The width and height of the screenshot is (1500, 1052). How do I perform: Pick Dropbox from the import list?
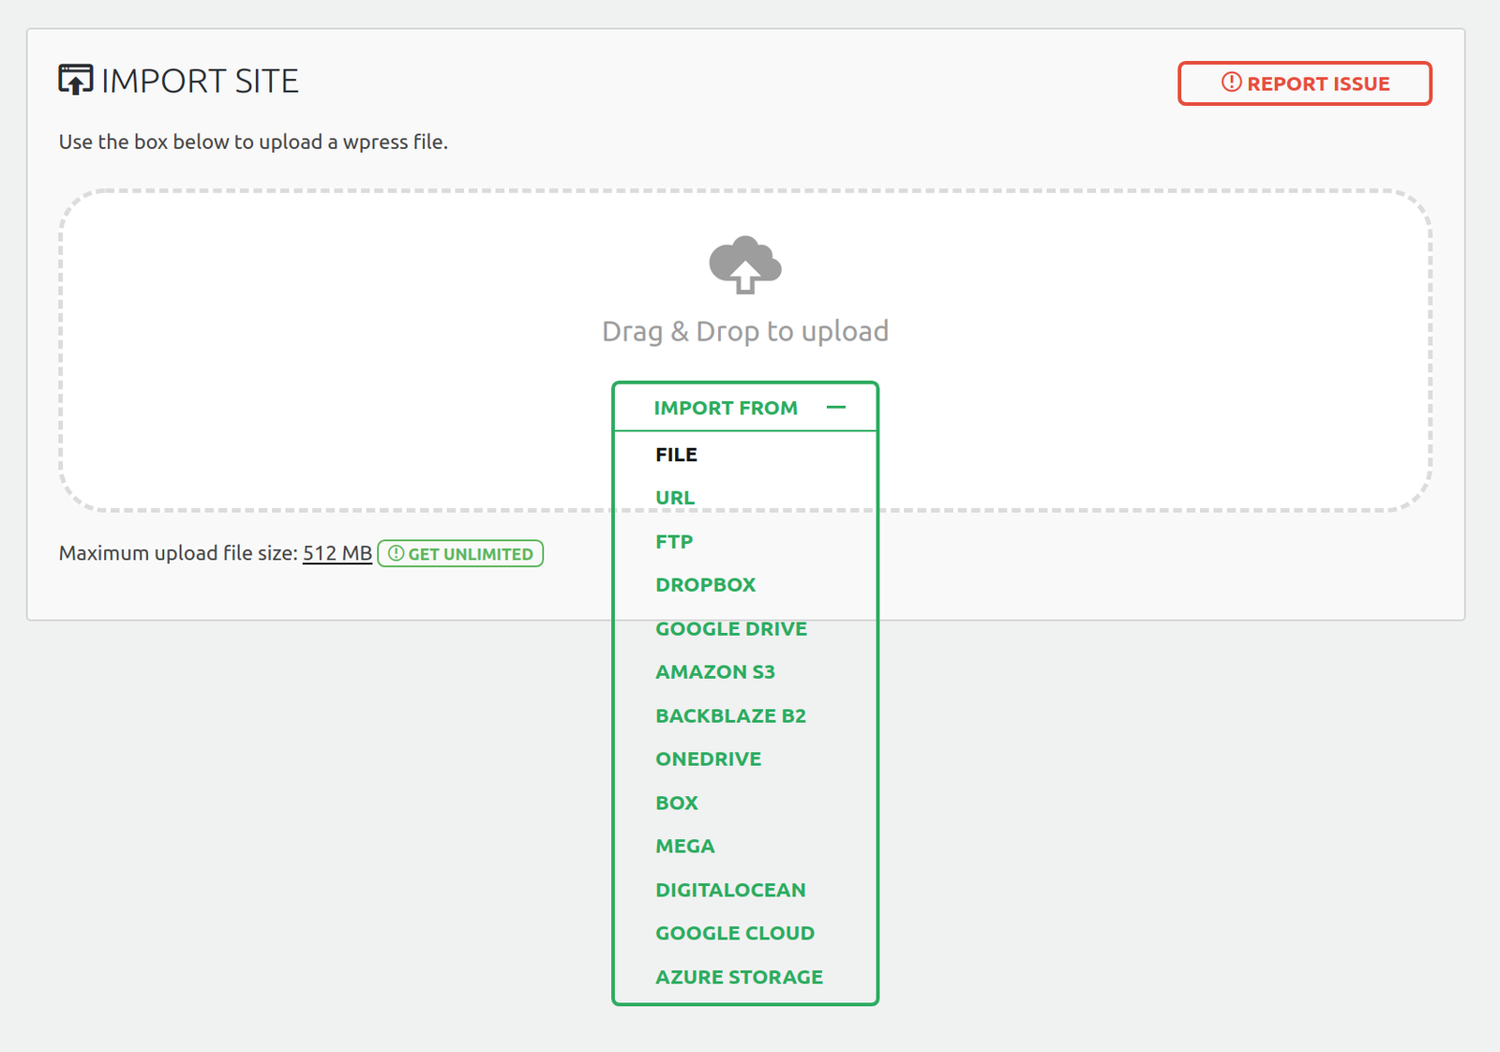[705, 585]
